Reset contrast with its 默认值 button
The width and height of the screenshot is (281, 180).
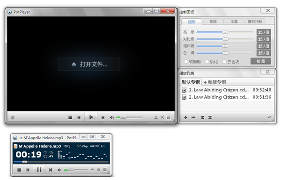(264, 39)
